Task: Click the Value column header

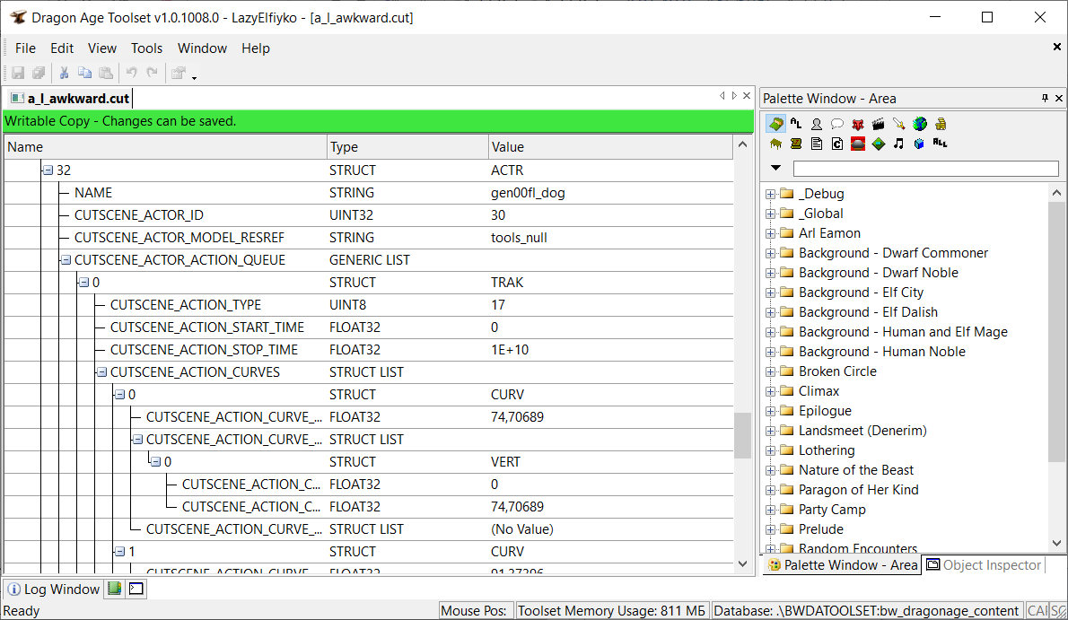Action: [x=610, y=147]
